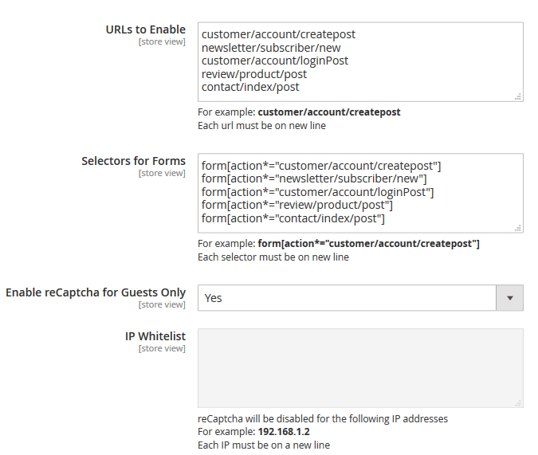Click the bold 192.168.1.2 example text
This screenshot has width=538, height=455.
(x=284, y=432)
